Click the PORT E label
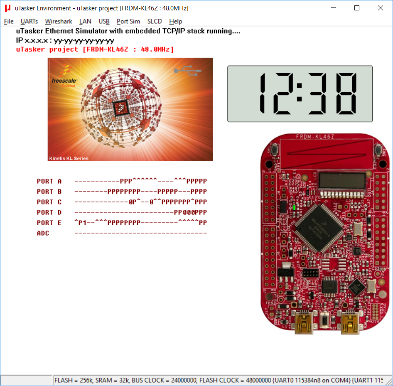 [x=49, y=223]
